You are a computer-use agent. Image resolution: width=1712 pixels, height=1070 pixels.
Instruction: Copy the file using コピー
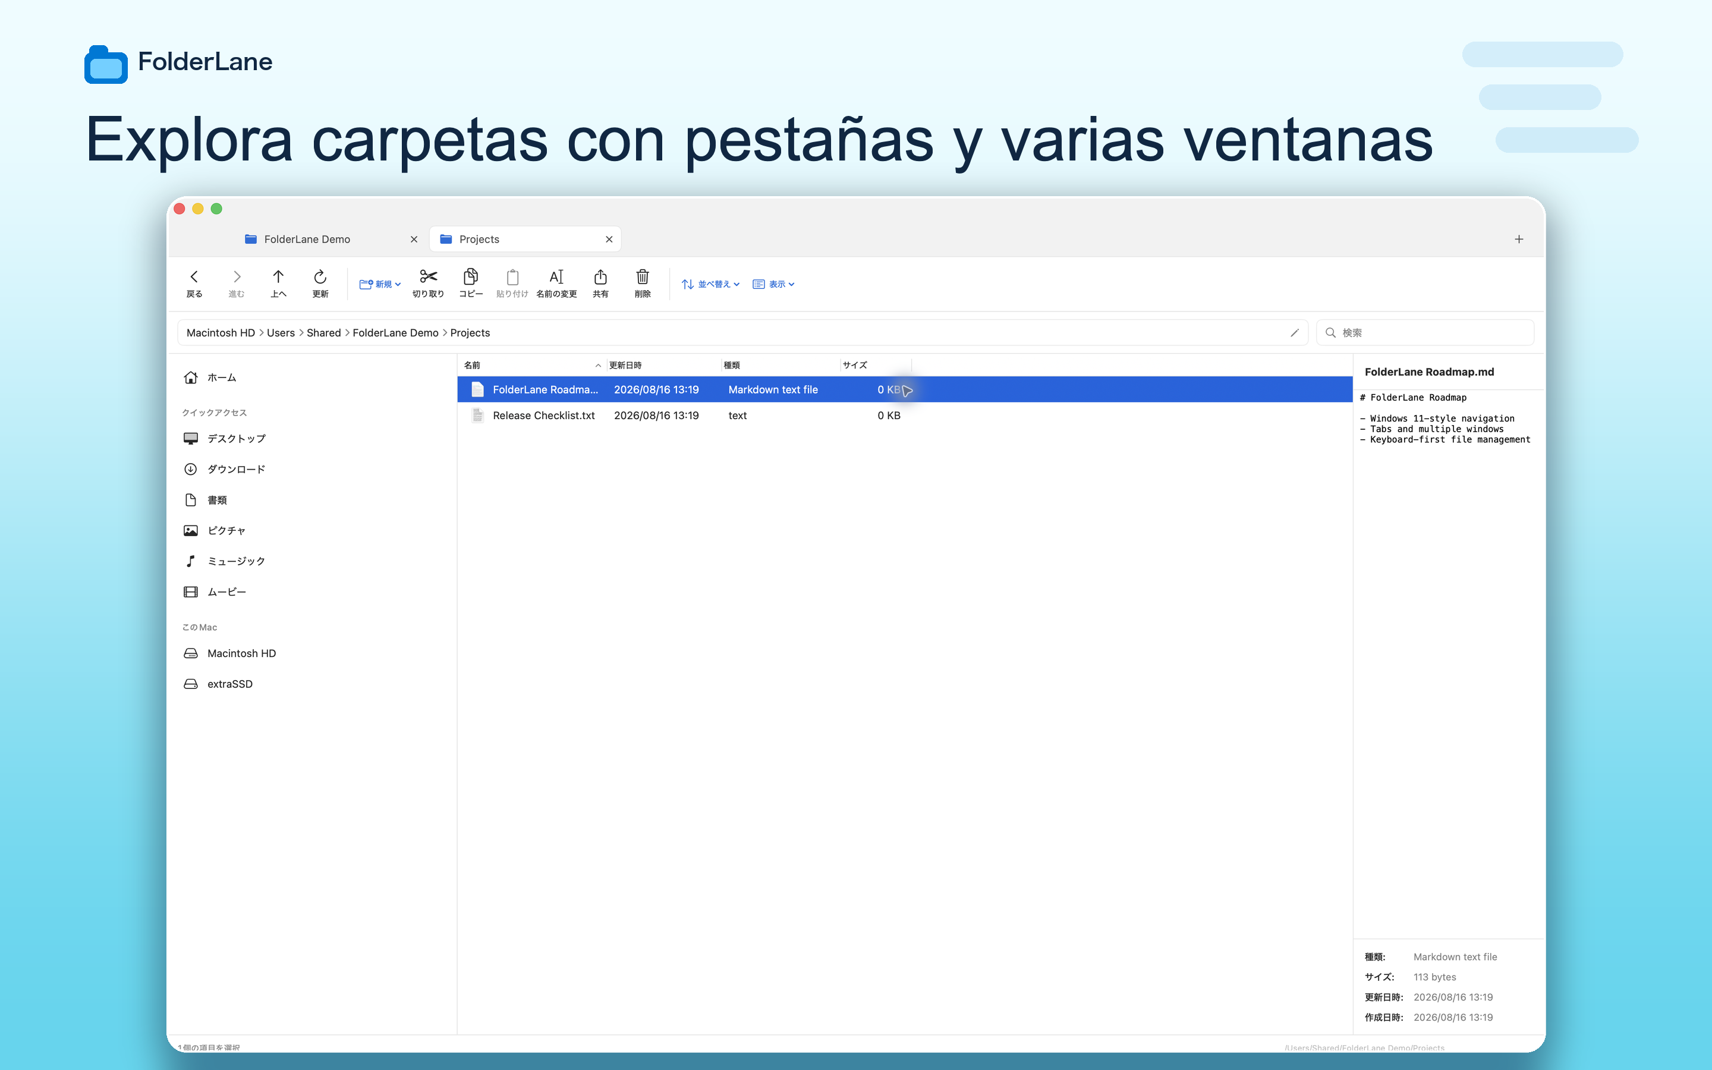pos(470,283)
